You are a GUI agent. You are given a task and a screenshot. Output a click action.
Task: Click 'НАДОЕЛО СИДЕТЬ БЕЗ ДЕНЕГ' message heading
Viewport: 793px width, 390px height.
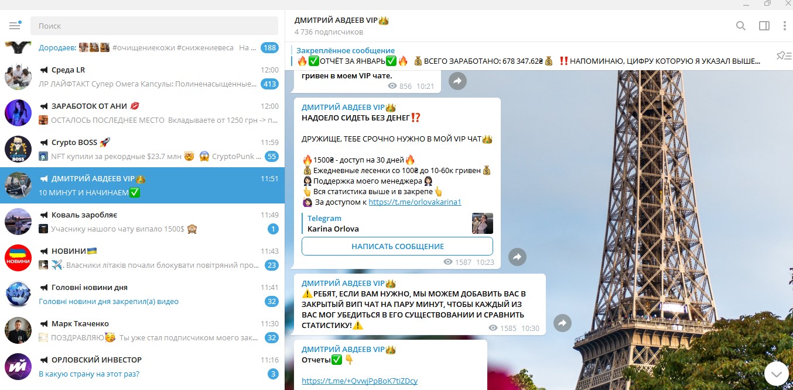(361, 118)
